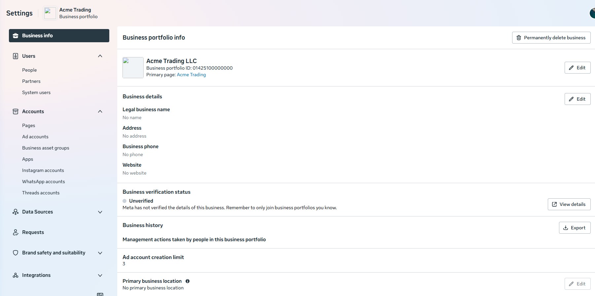The width and height of the screenshot is (595, 296).
Task: Click the 'No phone' value
Action: 133,154
